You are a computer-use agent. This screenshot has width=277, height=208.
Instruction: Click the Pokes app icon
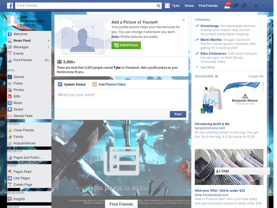10,83
